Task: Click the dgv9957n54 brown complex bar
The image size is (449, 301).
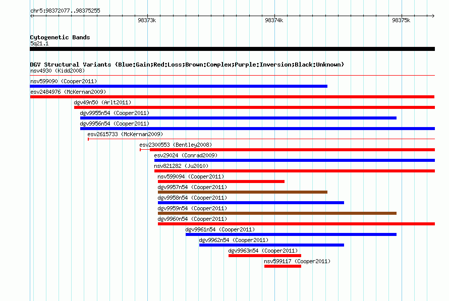Action: click(243, 192)
